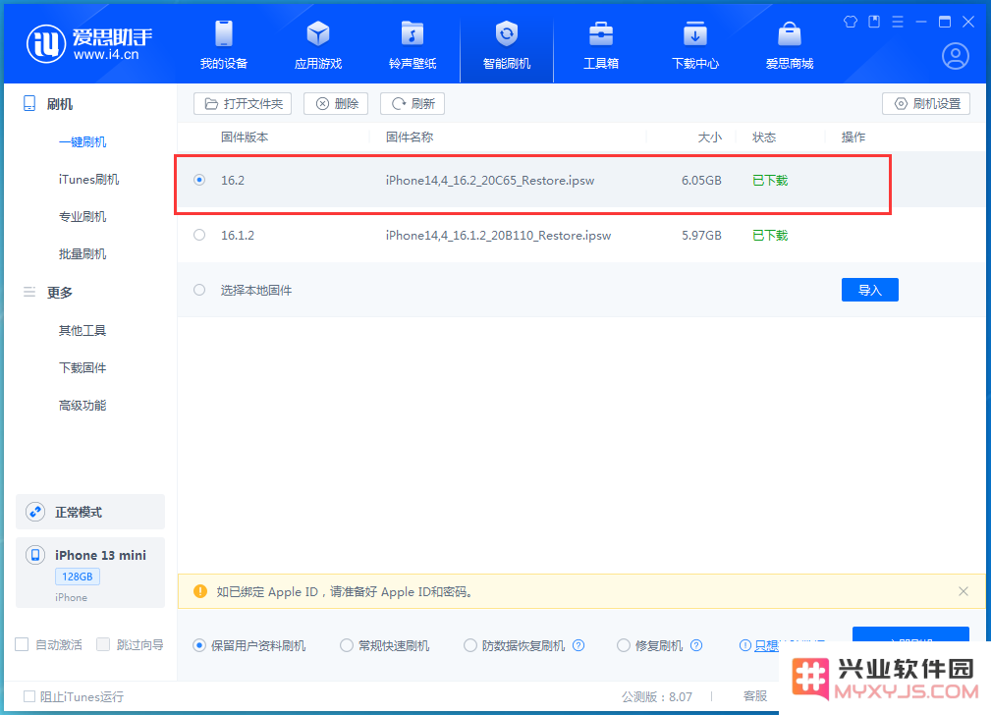Open iTunes刷机 in the sidebar
The image size is (991, 715).
click(x=88, y=179)
